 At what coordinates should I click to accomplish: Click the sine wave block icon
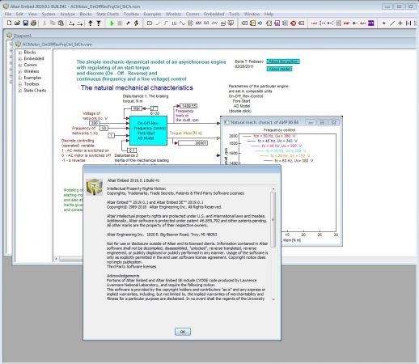point(182,23)
